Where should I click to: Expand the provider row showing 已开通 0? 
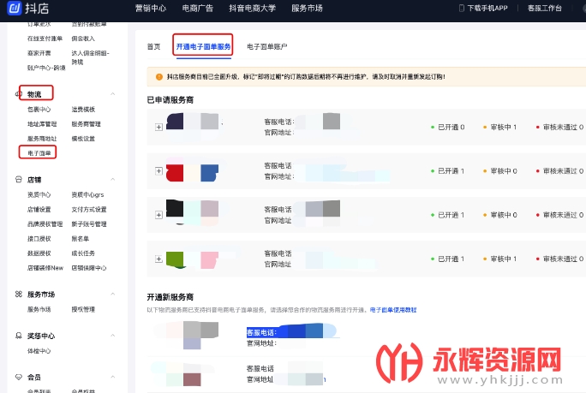tap(158, 127)
